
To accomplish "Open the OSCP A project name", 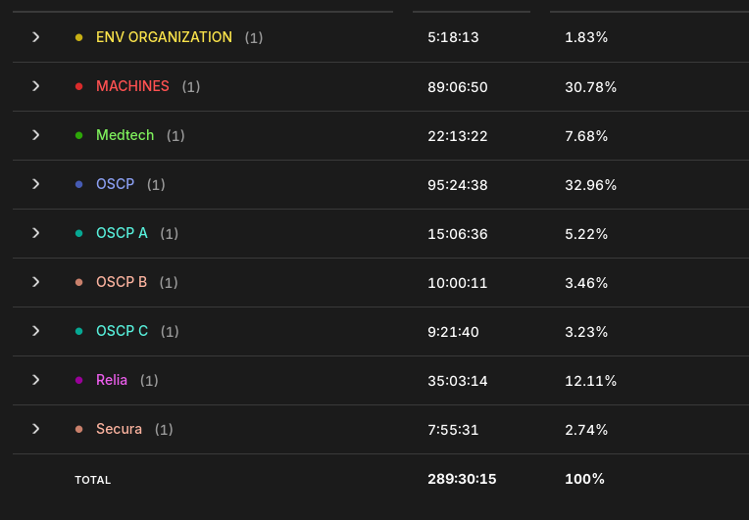I will click(x=122, y=233).
